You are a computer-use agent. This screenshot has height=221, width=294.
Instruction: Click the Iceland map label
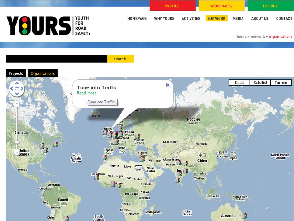[x=95, y=116]
